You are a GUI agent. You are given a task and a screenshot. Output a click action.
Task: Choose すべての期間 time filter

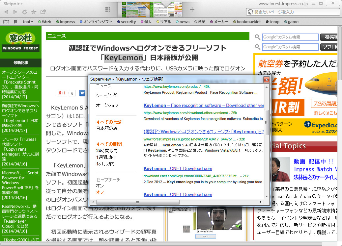[x=109, y=144]
